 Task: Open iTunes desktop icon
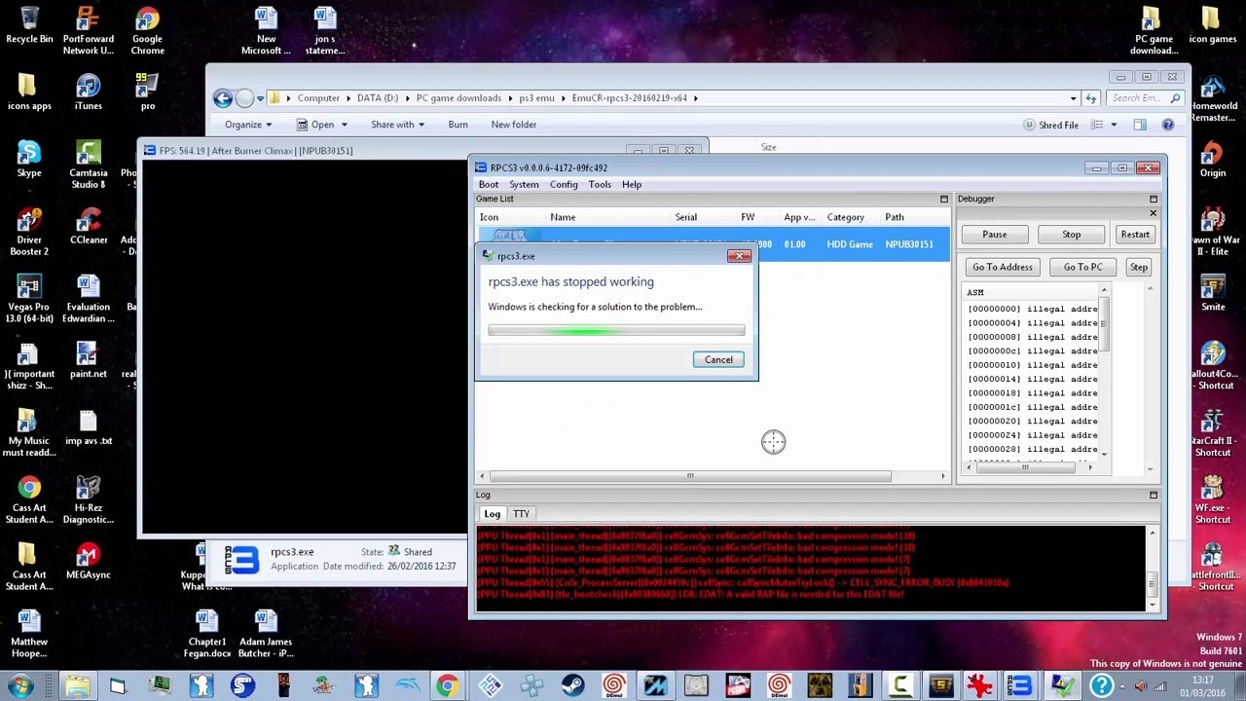88,92
